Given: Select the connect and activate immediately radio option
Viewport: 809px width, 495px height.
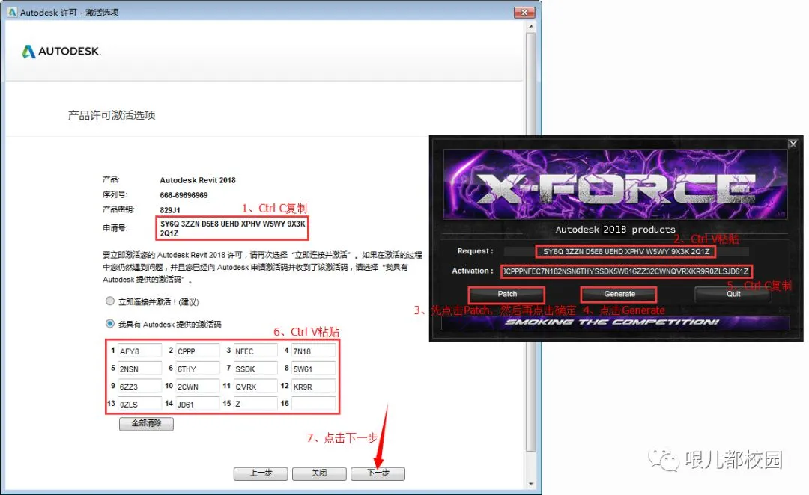Looking at the screenshot, I should 110,301.
